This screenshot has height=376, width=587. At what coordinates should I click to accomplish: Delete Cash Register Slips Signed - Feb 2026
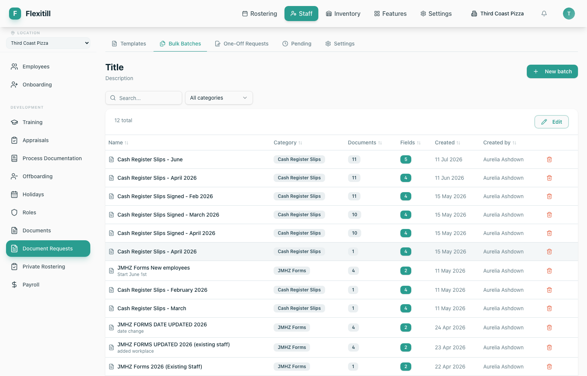(549, 196)
